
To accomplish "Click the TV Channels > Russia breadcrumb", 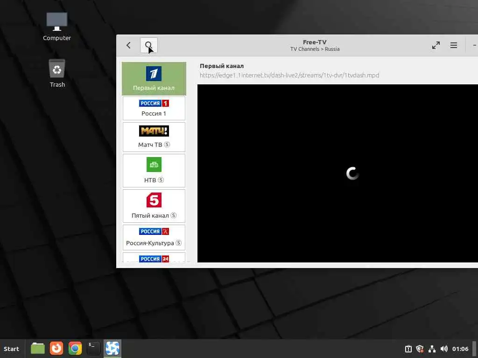I will (315, 49).
